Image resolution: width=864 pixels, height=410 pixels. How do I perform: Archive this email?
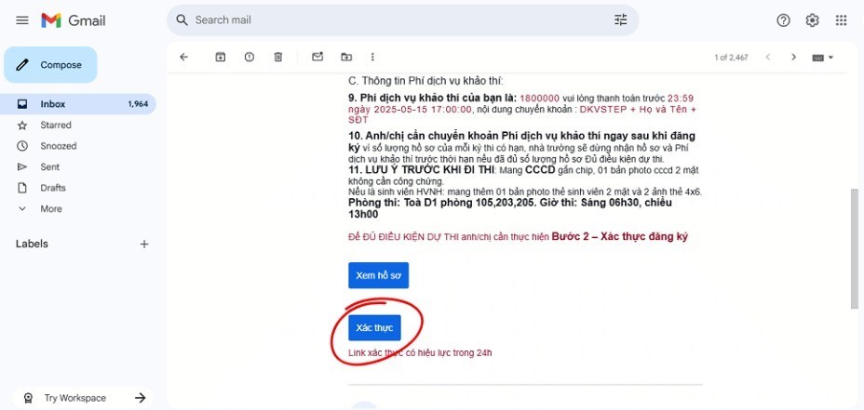click(x=221, y=57)
